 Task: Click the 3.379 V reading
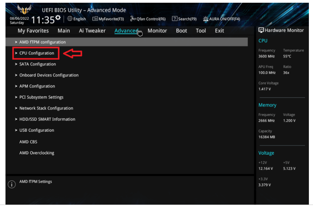(264, 185)
